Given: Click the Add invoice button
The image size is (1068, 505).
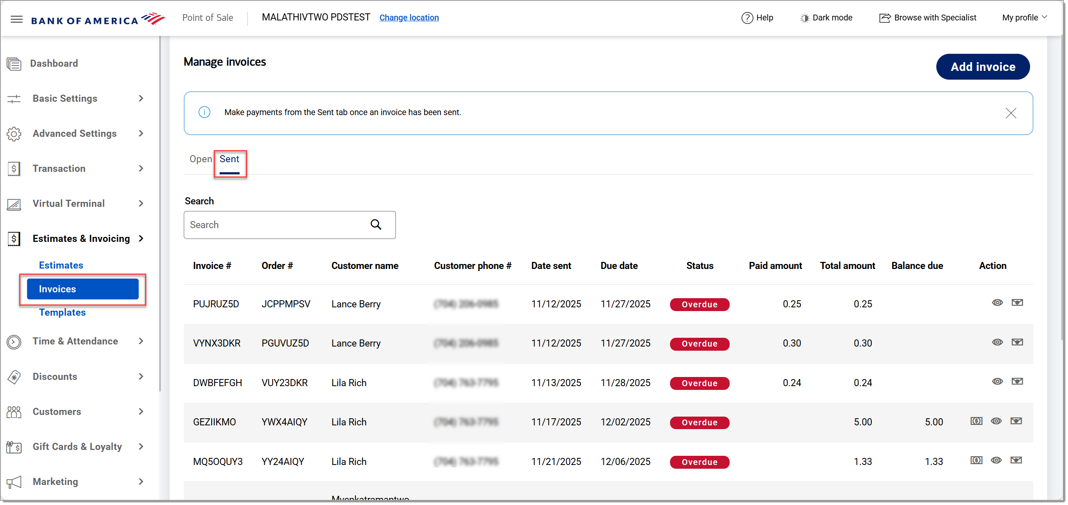Looking at the screenshot, I should (x=983, y=67).
